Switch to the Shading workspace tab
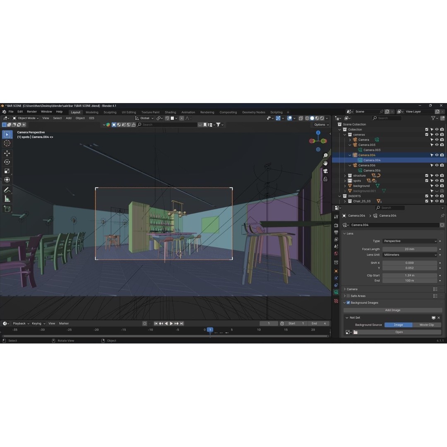The image size is (447, 447). coord(170,112)
